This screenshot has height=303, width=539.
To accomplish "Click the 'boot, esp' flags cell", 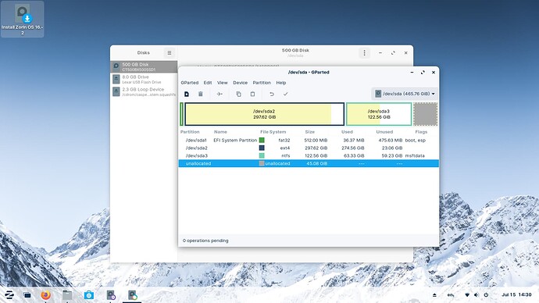I will click(x=416, y=140).
